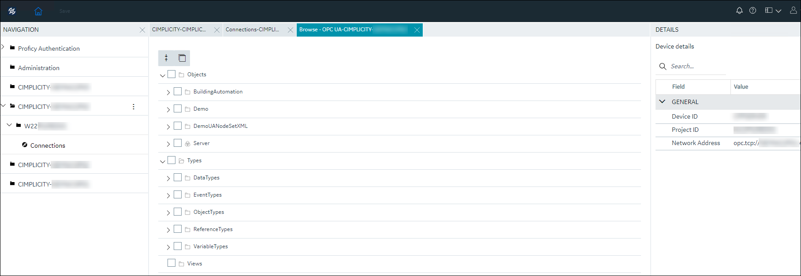This screenshot has width=801, height=276.
Task: Expand the VariableTypes node
Action: click(x=168, y=247)
